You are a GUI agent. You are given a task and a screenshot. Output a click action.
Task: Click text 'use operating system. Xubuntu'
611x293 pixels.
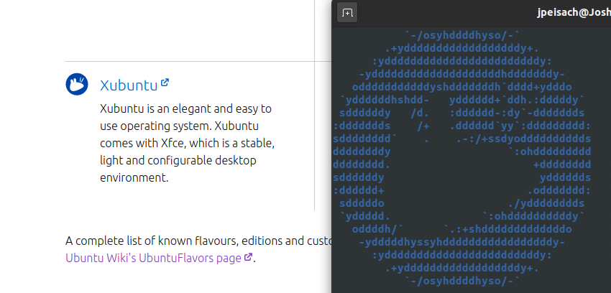pos(179,126)
